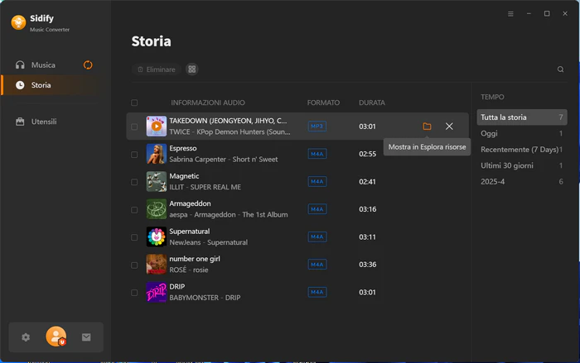580x363 pixels.
Task: Select 'ROSÉ - rosie' artist text
Action: 189,270
